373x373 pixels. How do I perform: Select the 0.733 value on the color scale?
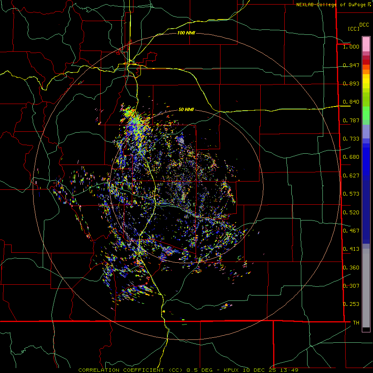(351, 139)
